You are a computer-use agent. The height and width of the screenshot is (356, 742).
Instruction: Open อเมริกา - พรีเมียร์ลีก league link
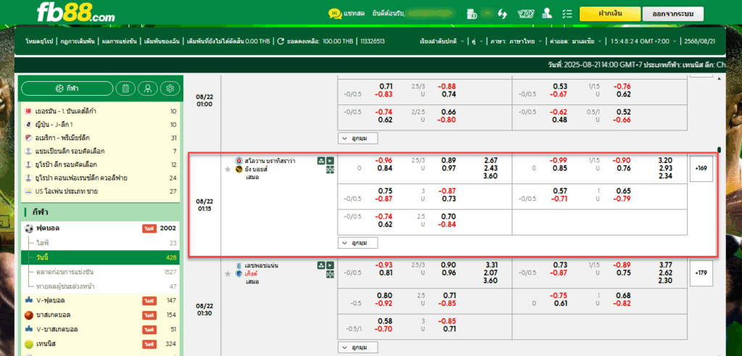pyautogui.click(x=62, y=138)
